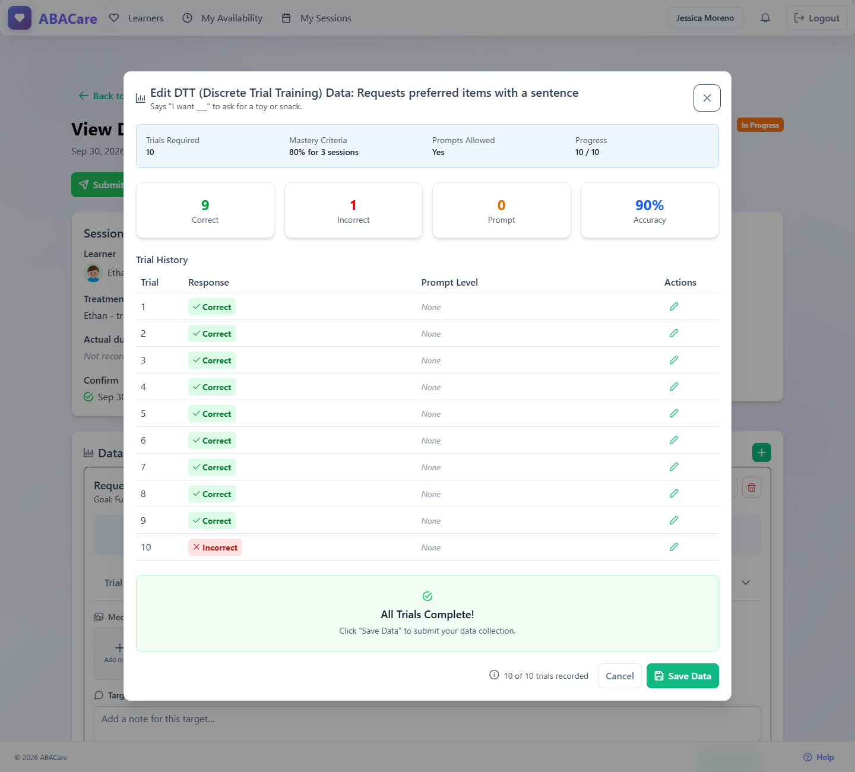
Task: Edit trial 7 with its pencil icon
Action: (673, 467)
